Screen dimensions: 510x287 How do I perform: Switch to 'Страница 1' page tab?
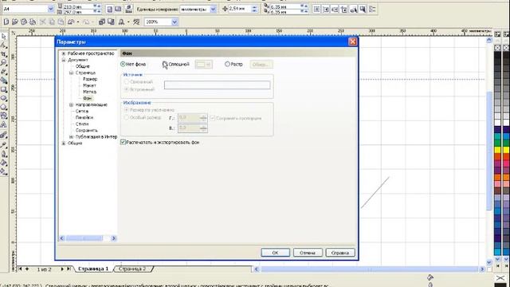tap(93, 269)
